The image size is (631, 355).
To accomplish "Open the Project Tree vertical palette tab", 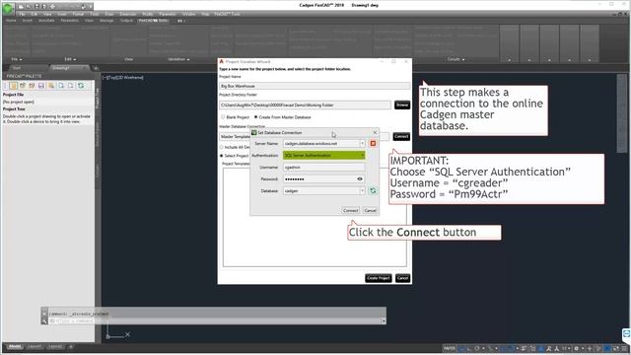I will (x=98, y=99).
